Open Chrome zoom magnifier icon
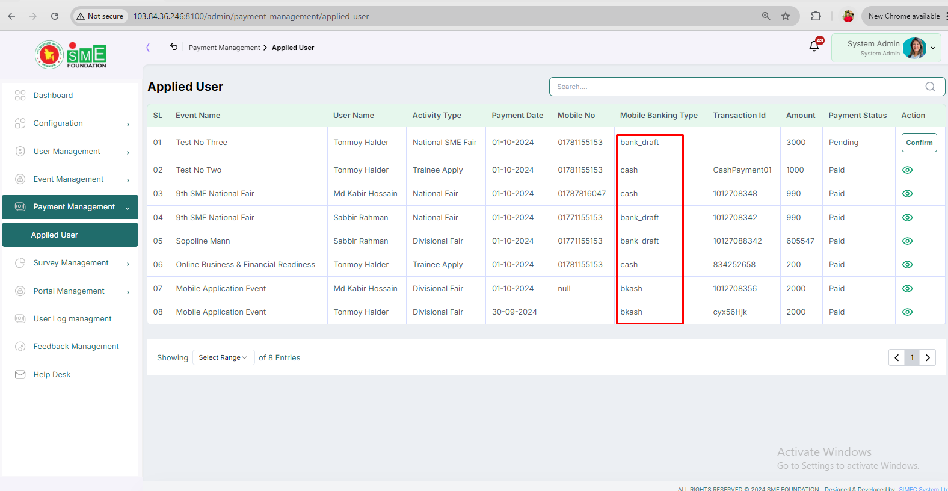Image resolution: width=948 pixels, height=491 pixels. 766,16
